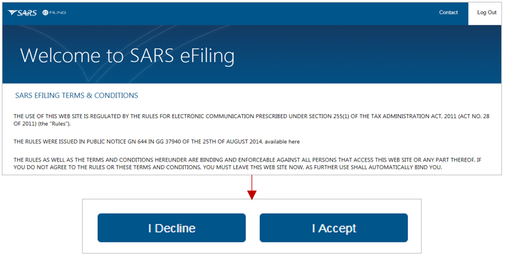The image size is (505, 256).
Task: Select Log Out in the top bar
Action: [x=487, y=12]
